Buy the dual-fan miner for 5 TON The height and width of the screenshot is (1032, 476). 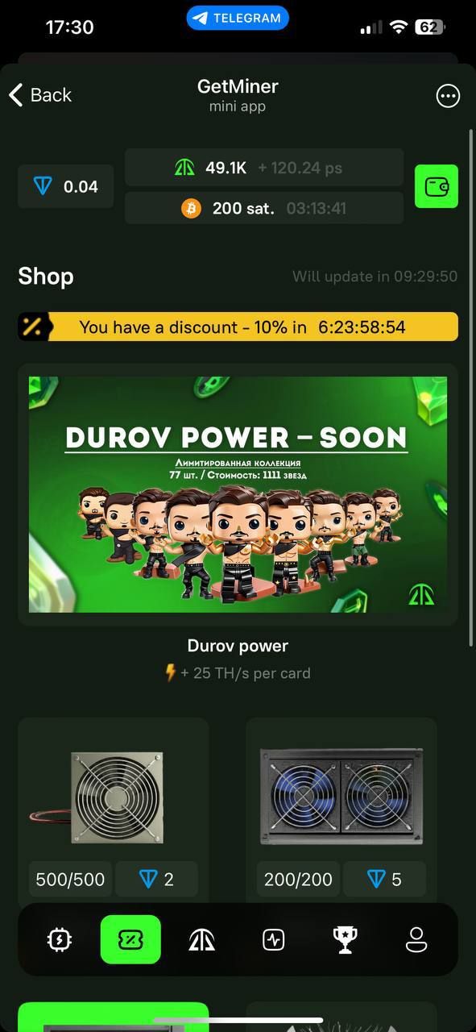click(x=384, y=879)
